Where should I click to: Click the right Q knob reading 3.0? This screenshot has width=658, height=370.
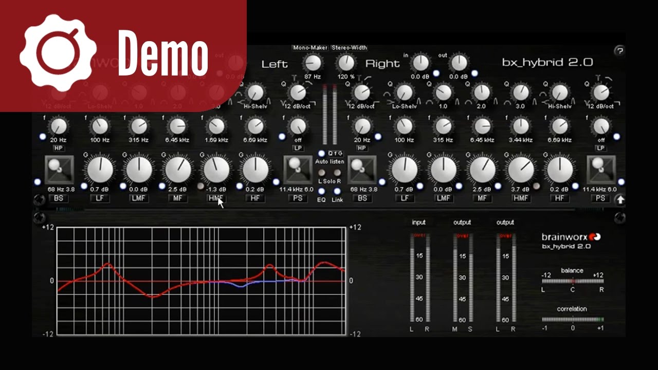click(521, 92)
